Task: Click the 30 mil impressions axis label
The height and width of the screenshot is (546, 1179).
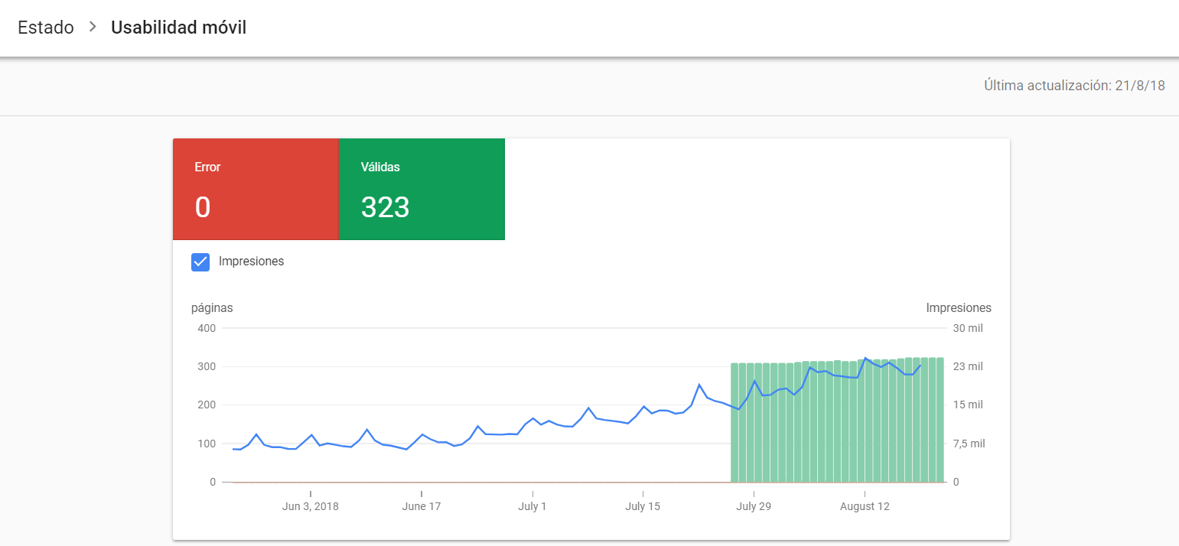Action: click(x=967, y=328)
